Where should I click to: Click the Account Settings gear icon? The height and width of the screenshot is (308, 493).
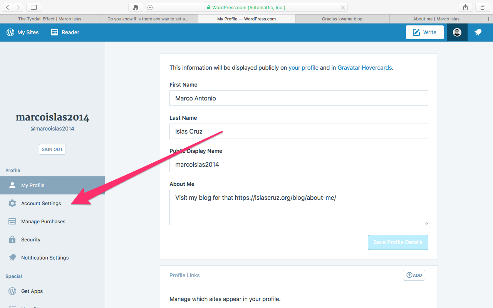point(12,203)
